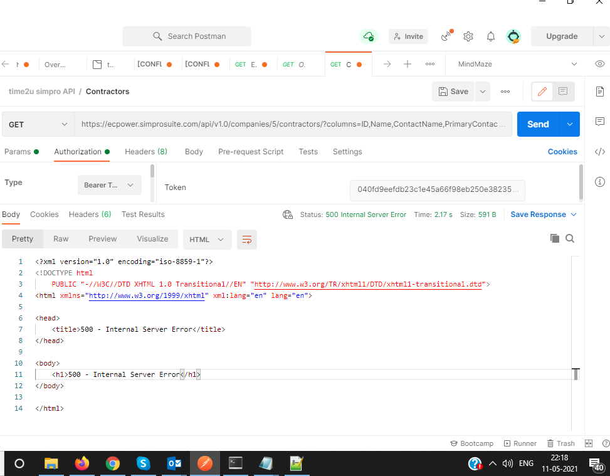Open the Save options dropdown arrow
Viewport: 610px width, 476px height.
(483, 92)
